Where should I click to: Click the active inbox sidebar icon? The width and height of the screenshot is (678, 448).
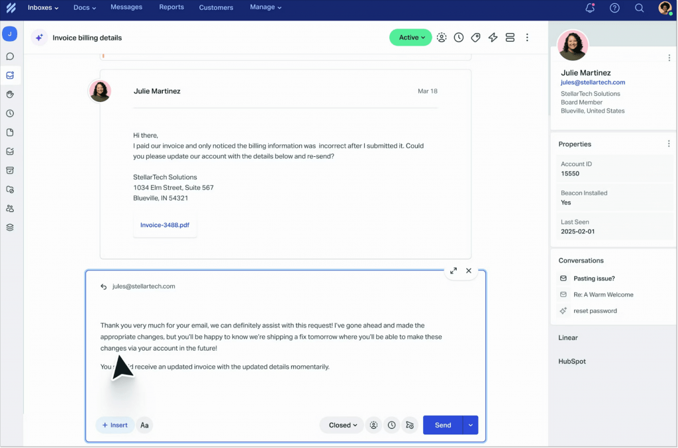(10, 75)
